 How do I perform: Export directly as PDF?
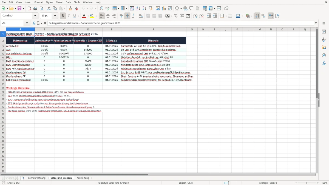click(29, 8)
